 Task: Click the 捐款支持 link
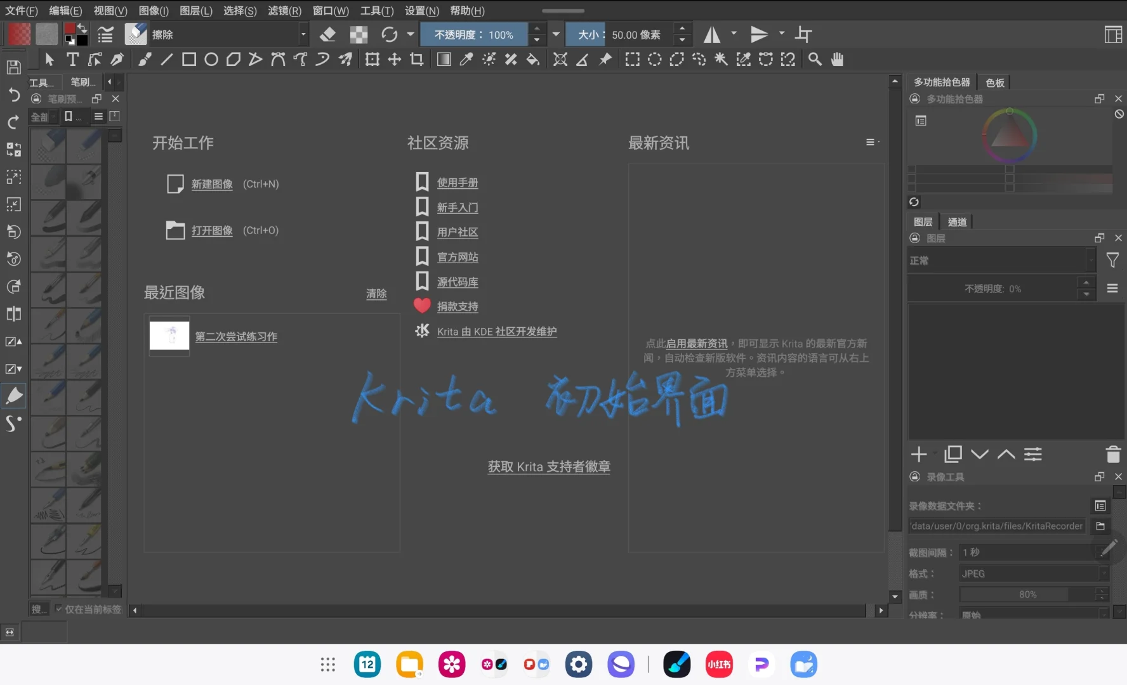pos(458,306)
